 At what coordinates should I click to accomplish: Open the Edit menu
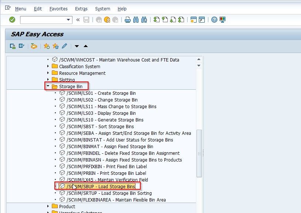[38, 9]
